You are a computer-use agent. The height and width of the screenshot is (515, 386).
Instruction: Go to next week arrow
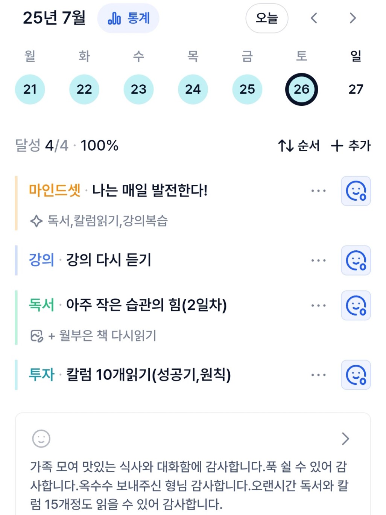pos(353,18)
